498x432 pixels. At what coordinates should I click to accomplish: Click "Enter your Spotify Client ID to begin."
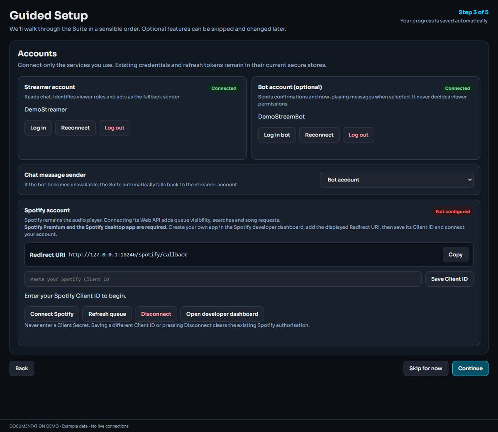(x=75, y=296)
